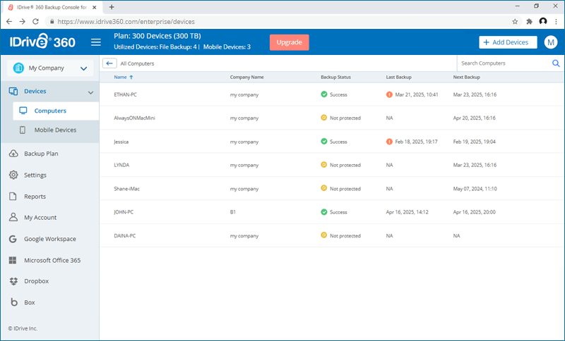This screenshot has height=341, width=565.
Task: Open the ETHAN-PC computer row
Action: pos(125,94)
